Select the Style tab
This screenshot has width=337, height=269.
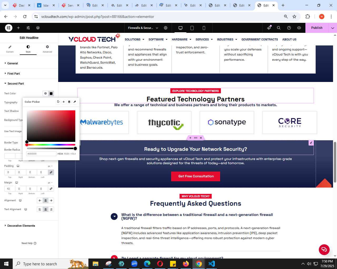coord(28,49)
